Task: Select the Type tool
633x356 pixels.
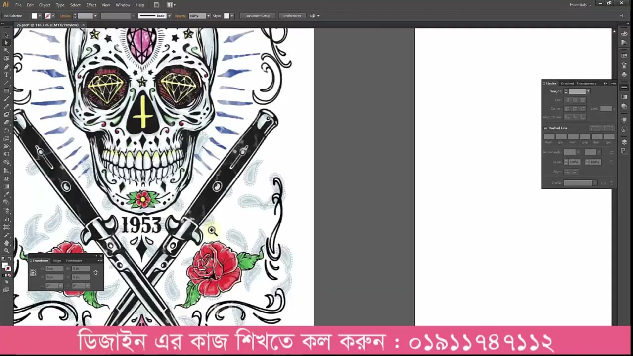Action: pos(6,75)
